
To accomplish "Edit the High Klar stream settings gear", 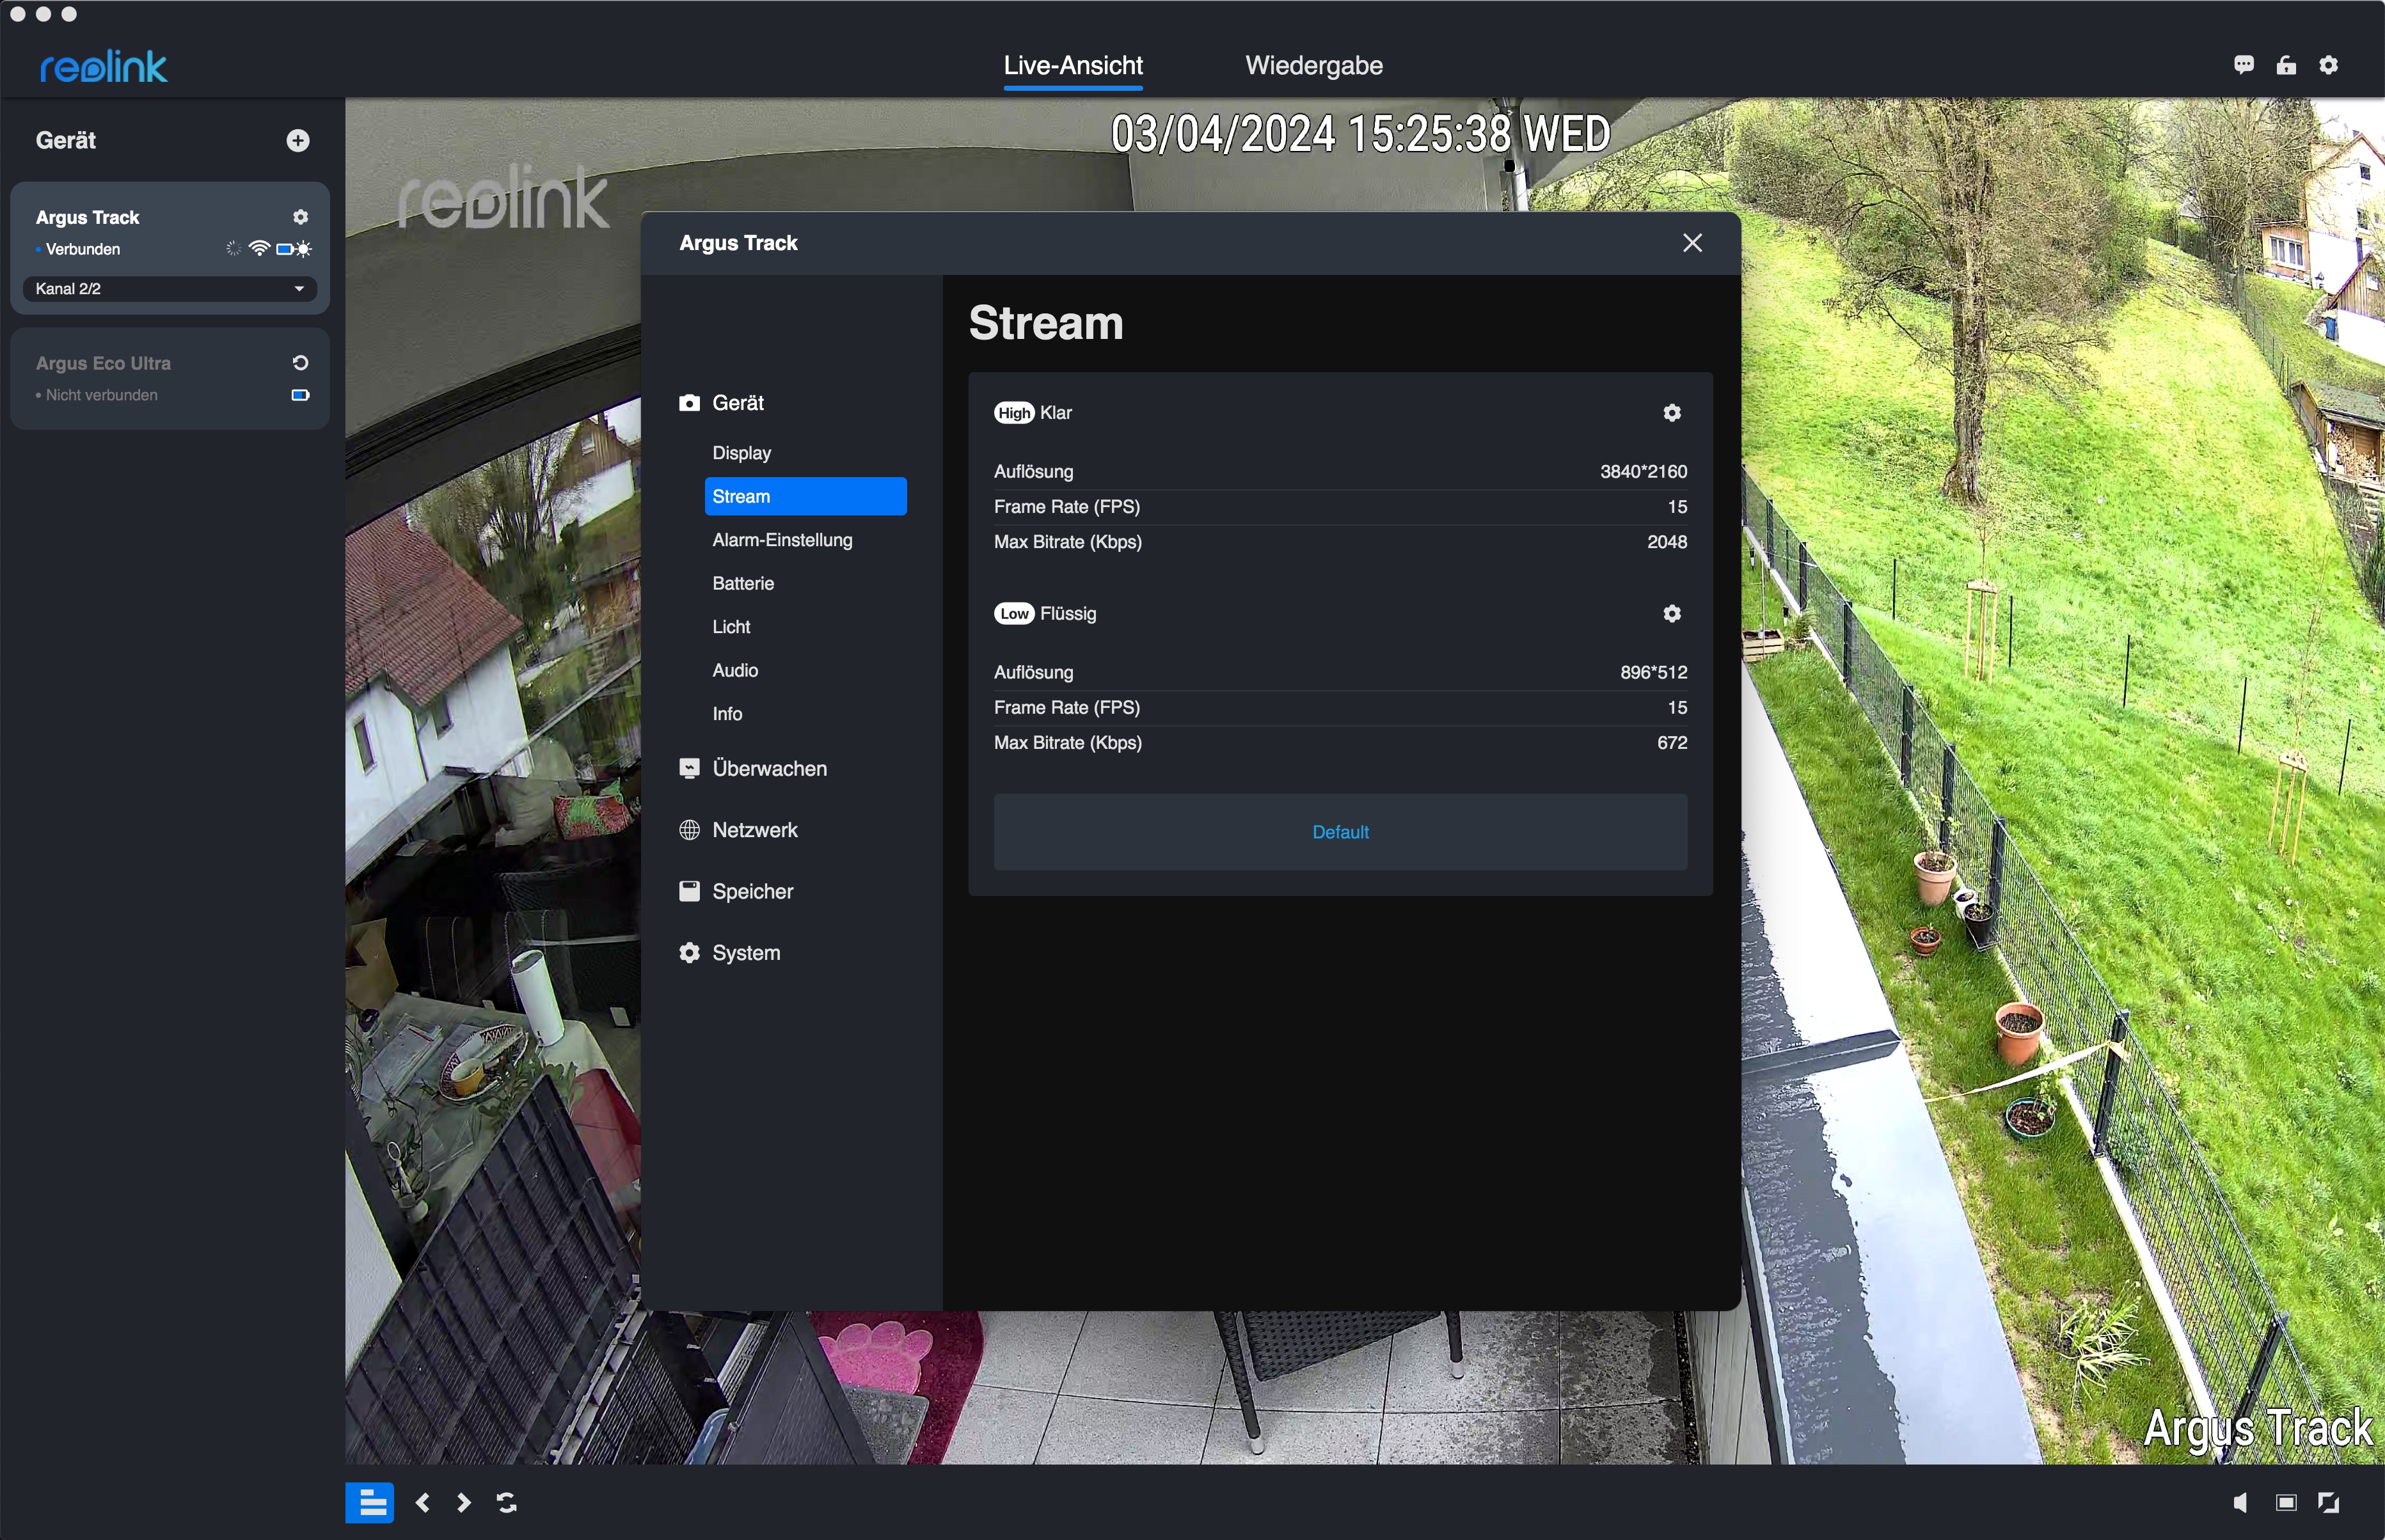I will pos(1672,413).
